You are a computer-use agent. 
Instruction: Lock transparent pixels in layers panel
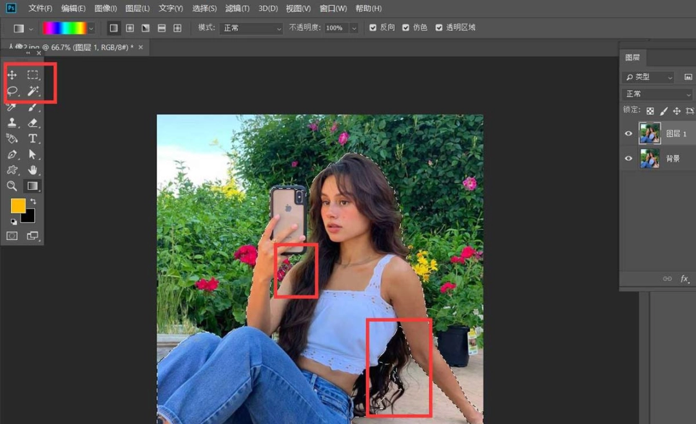[650, 111]
